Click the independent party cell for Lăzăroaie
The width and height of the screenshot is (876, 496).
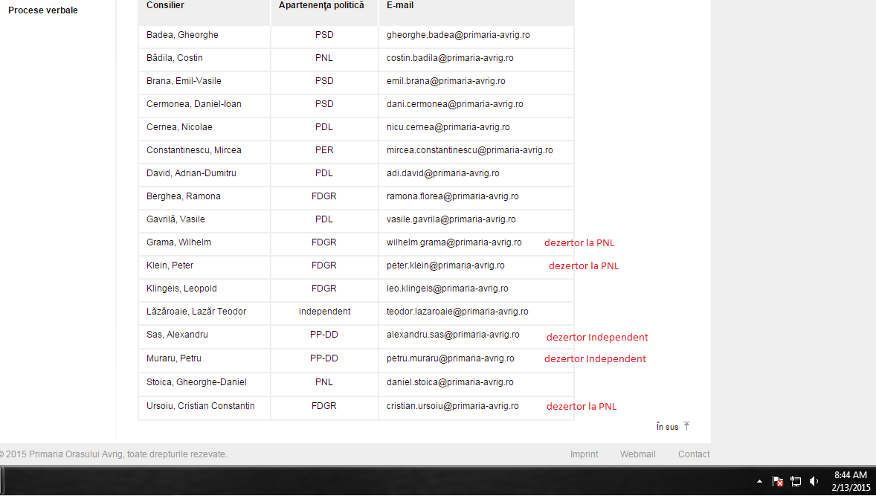pyautogui.click(x=324, y=312)
